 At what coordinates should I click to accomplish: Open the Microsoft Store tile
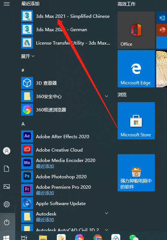pyautogui.click(x=136, y=121)
